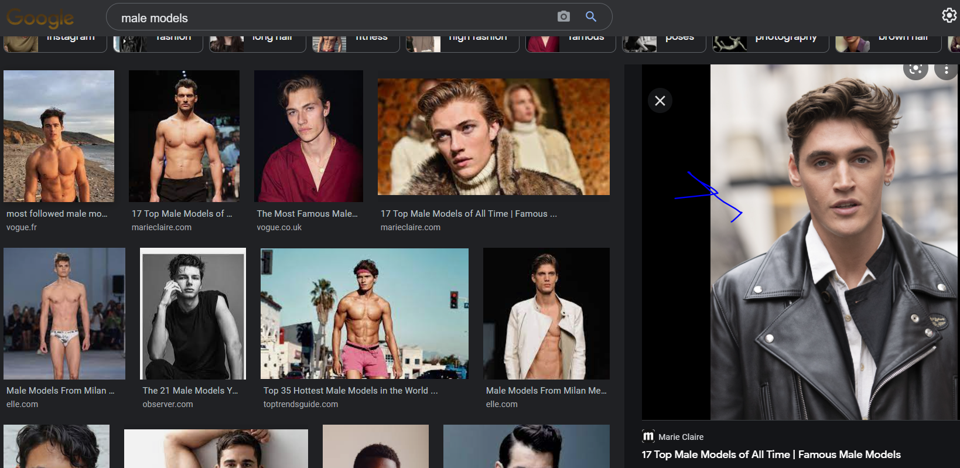Viewport: 960px width, 468px height.
Task: Open the settings gear icon
Action: pos(949,15)
